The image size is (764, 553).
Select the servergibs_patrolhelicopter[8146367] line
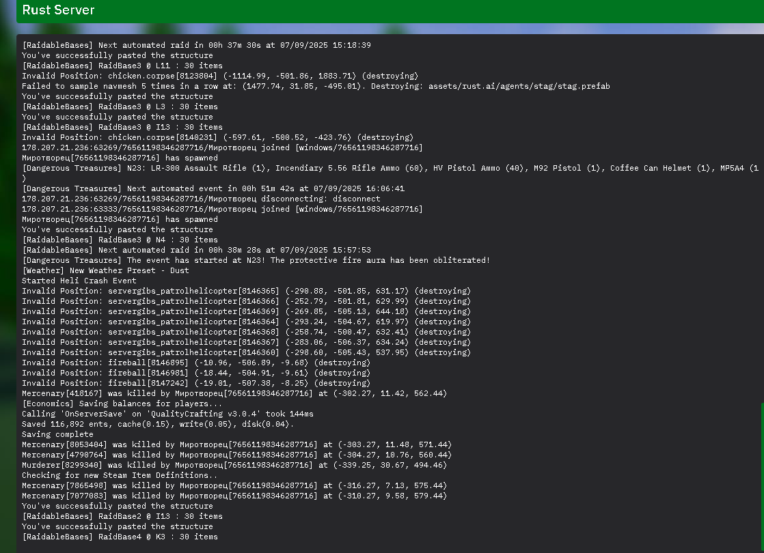tap(247, 342)
